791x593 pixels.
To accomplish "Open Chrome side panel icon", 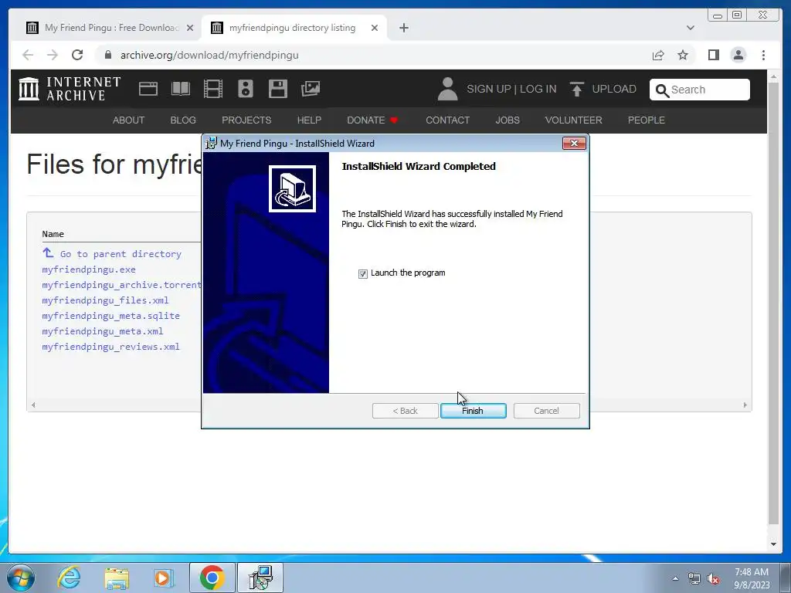I will click(x=713, y=55).
